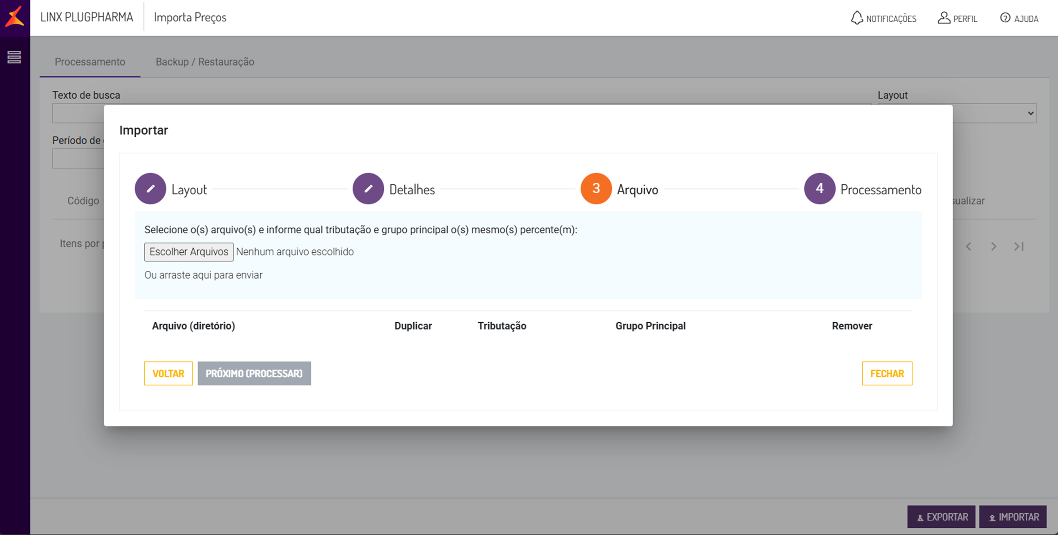Click the Detalhes step pencil circle

point(368,189)
